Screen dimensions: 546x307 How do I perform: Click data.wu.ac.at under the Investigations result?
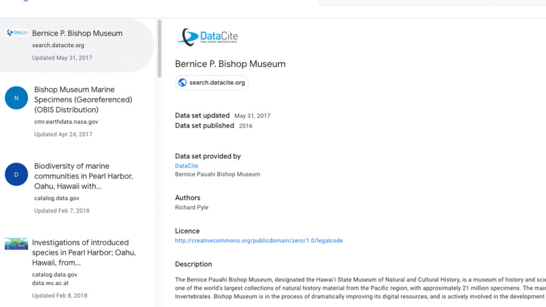(x=50, y=283)
